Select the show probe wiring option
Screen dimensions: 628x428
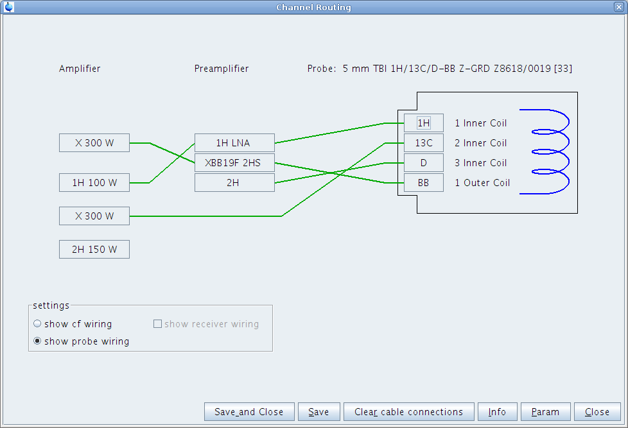[x=37, y=341]
